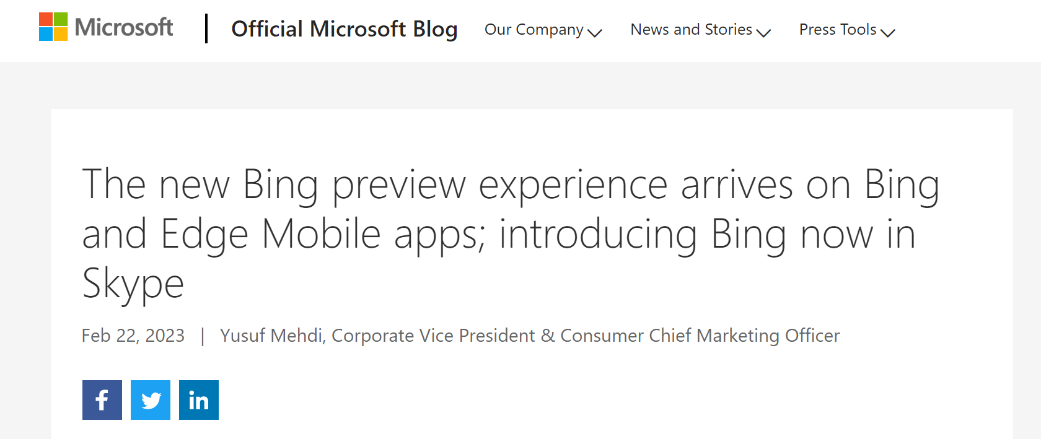
Task: Share the article on LinkedIn
Action: [199, 400]
